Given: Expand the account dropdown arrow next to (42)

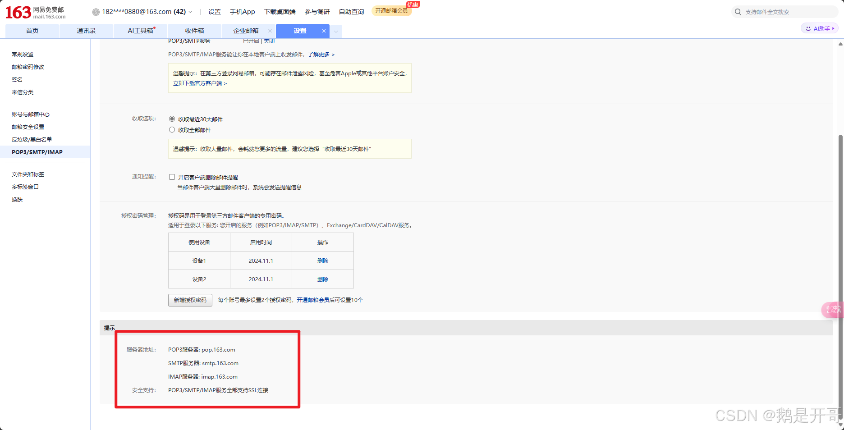Looking at the screenshot, I should pyautogui.click(x=190, y=12).
